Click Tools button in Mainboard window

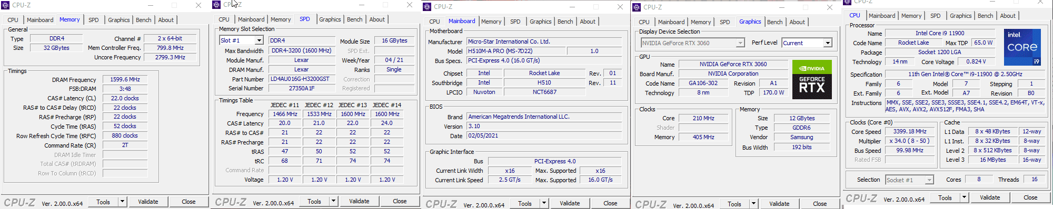coord(525,203)
